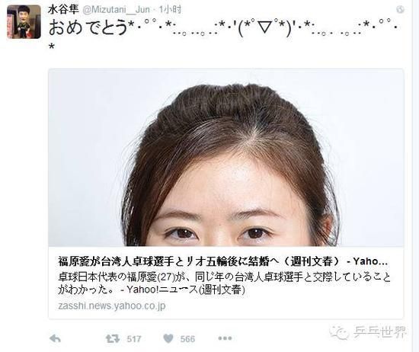
Task: Click the article description starting 卓球日本代表
Action: 224,283
